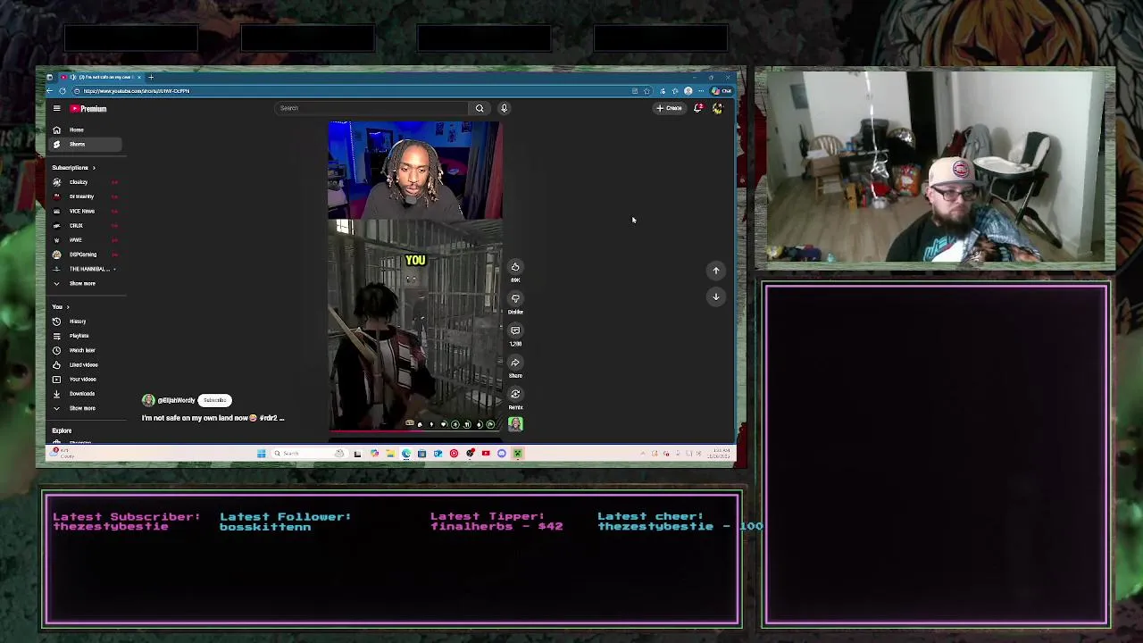Viewport: 1143px width, 643px height.
Task: Close the YouTube browser tab
Action: 139,78
